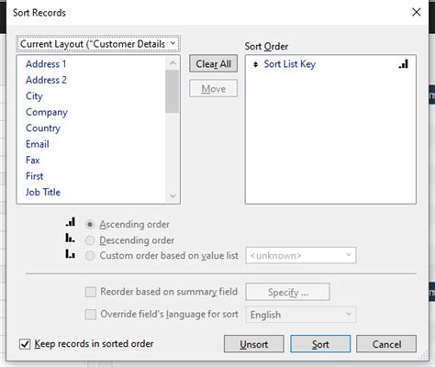Select the Company field
This screenshot has width=435, height=367.
pyautogui.click(x=47, y=112)
